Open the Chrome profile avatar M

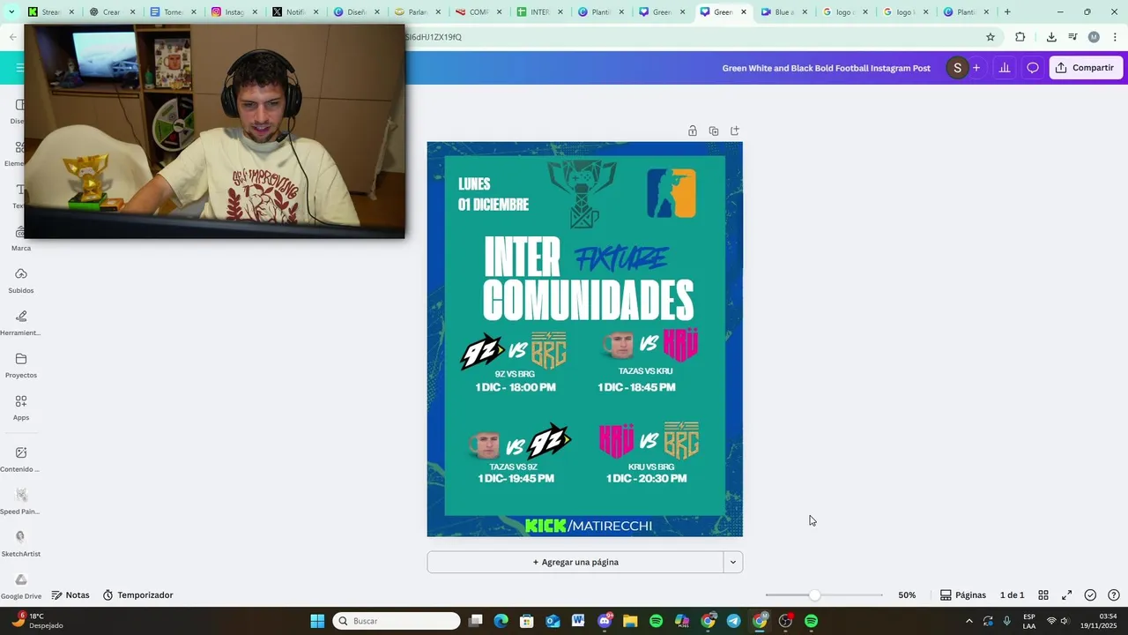tap(1094, 37)
